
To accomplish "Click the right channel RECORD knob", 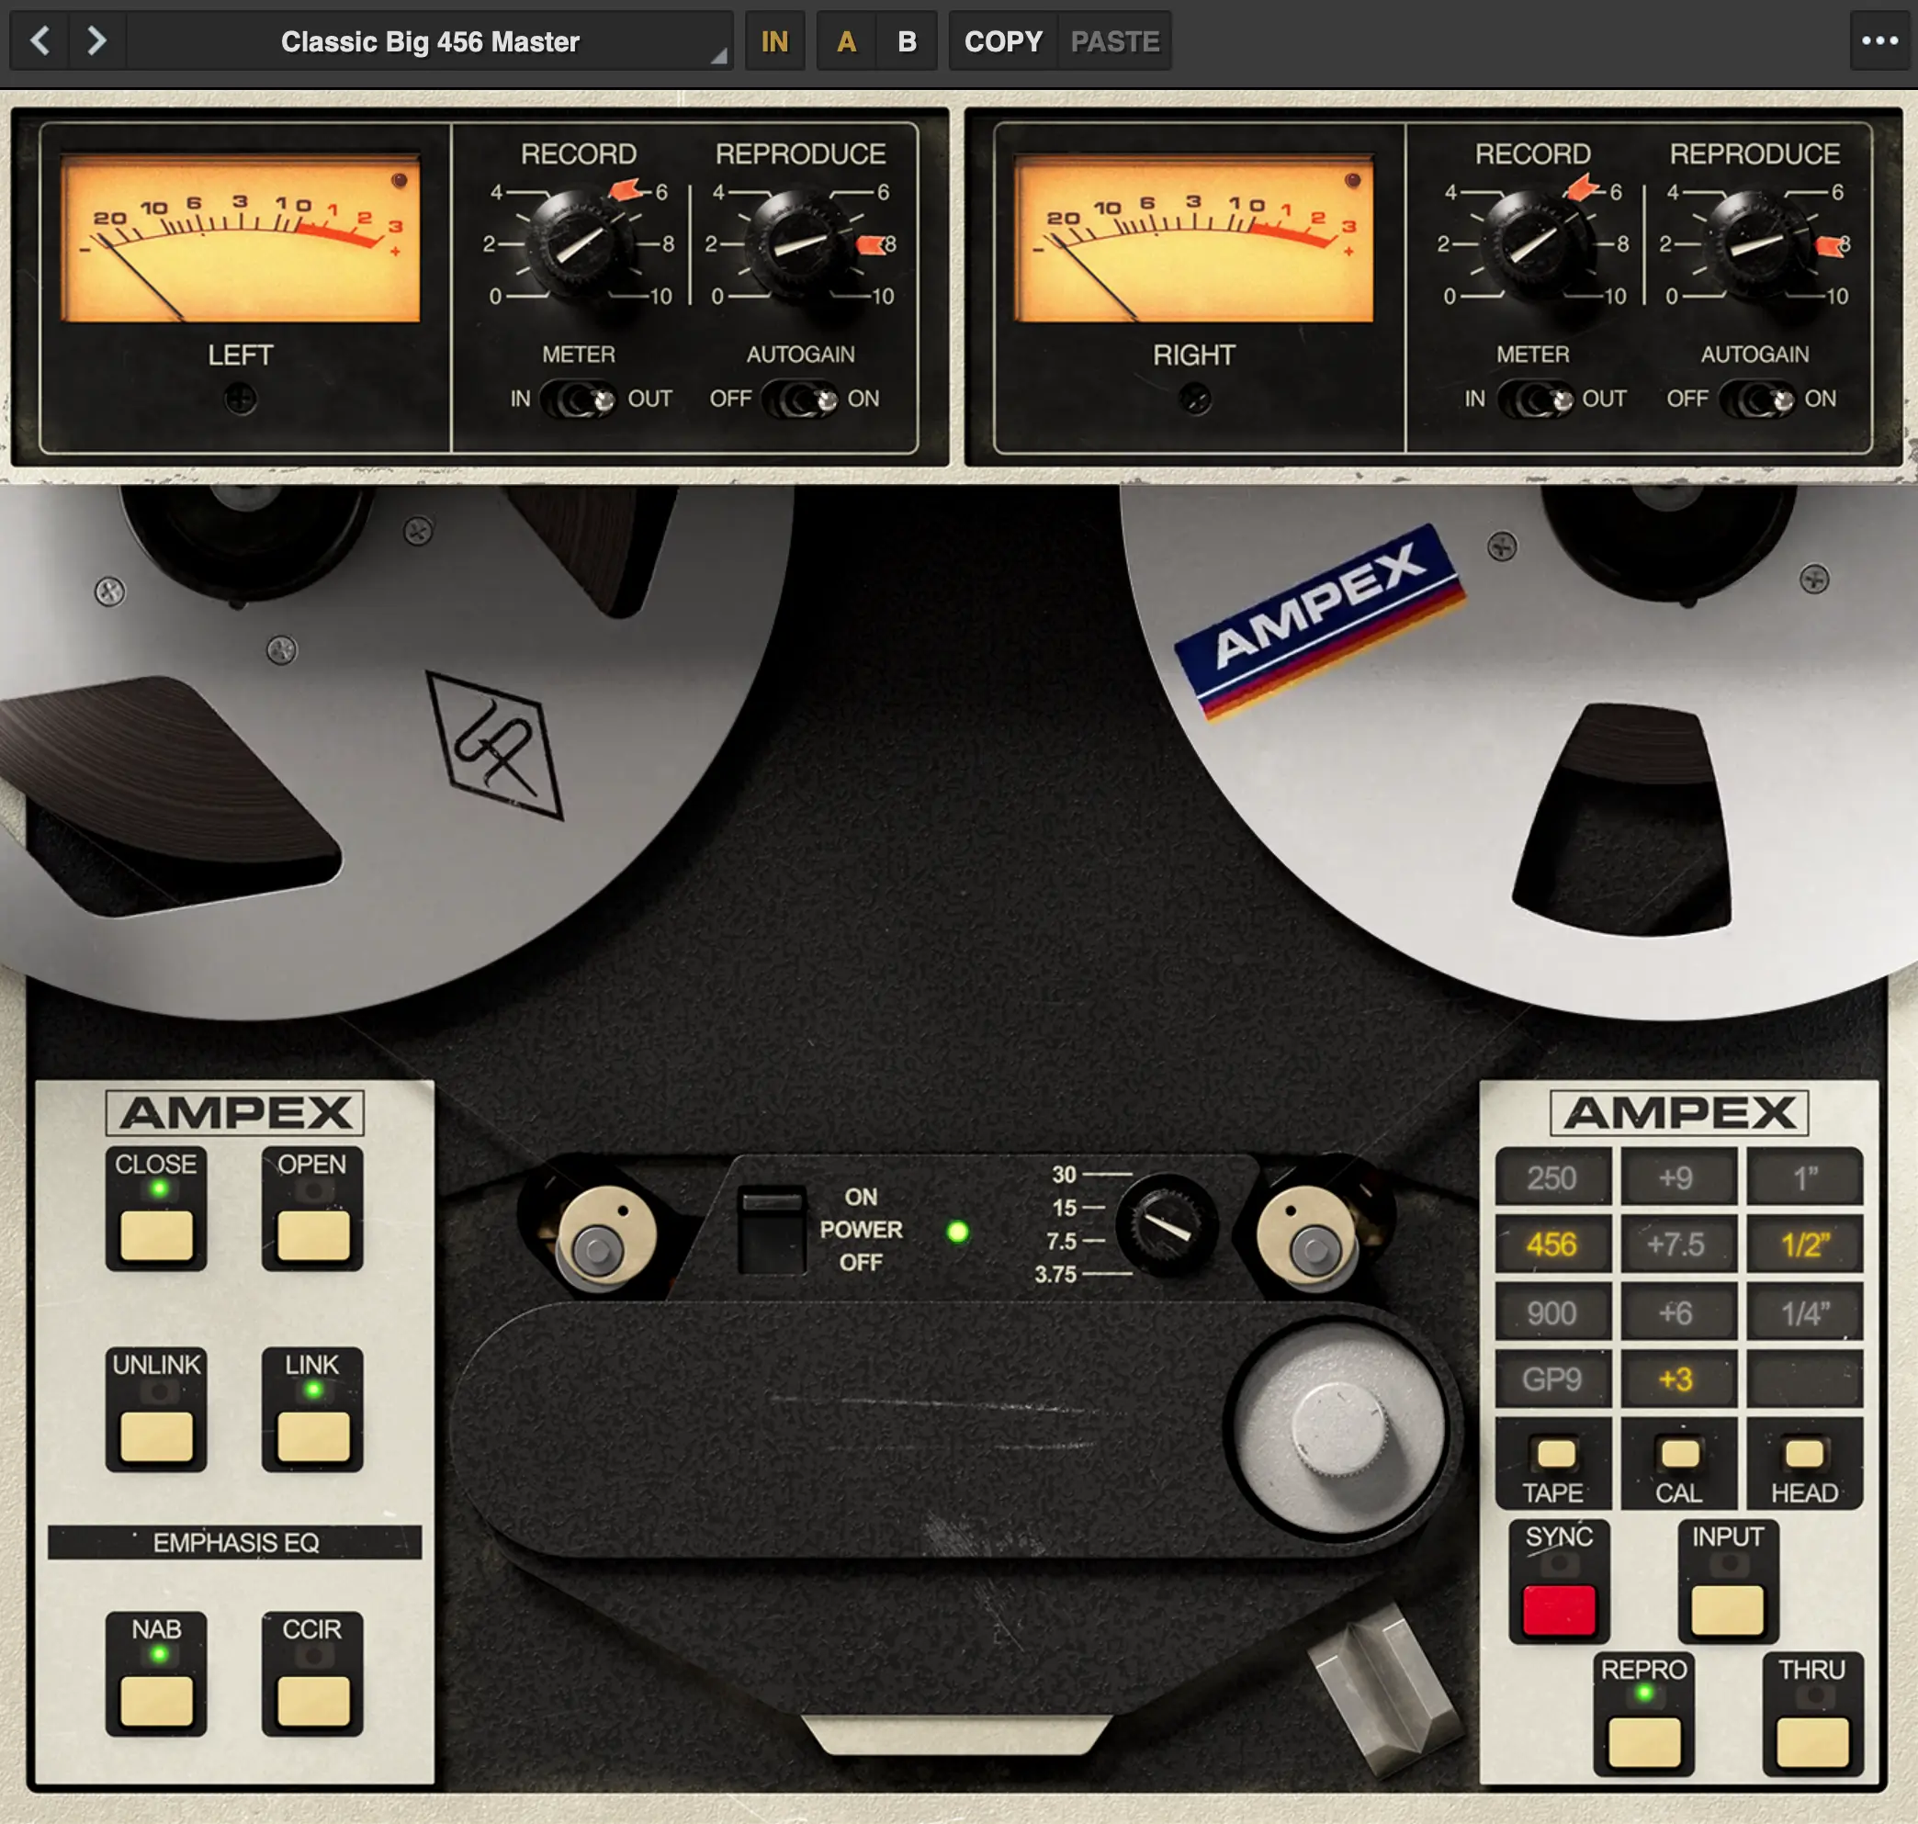I will point(1533,243).
